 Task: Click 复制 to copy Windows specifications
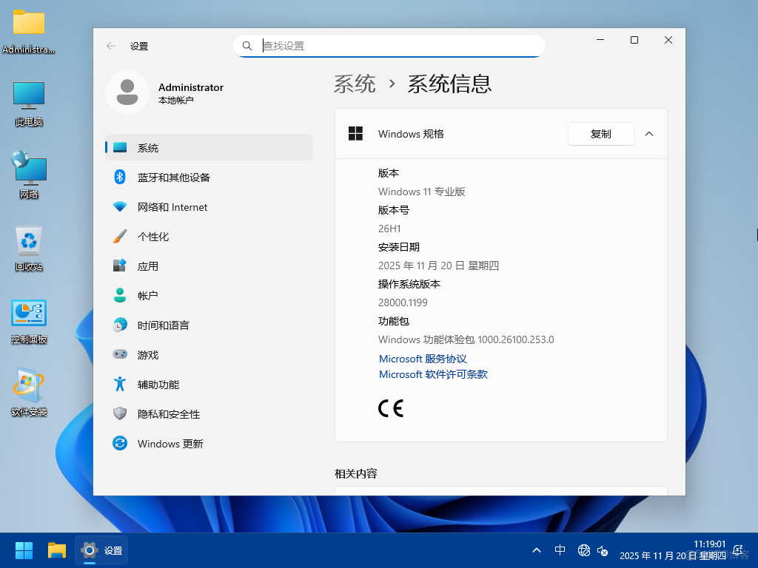pos(600,134)
